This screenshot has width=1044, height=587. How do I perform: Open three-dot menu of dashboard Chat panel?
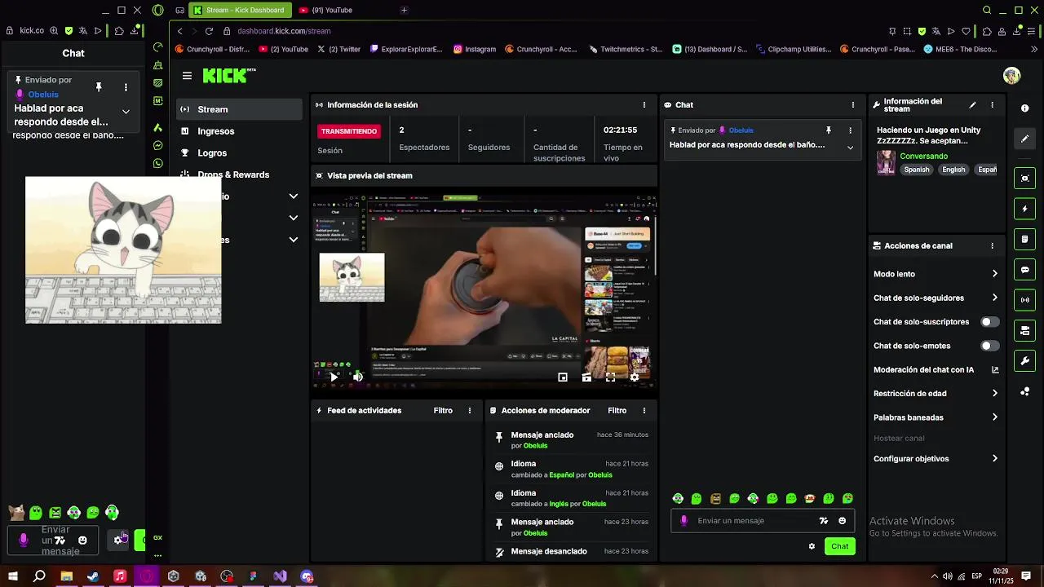(x=853, y=105)
